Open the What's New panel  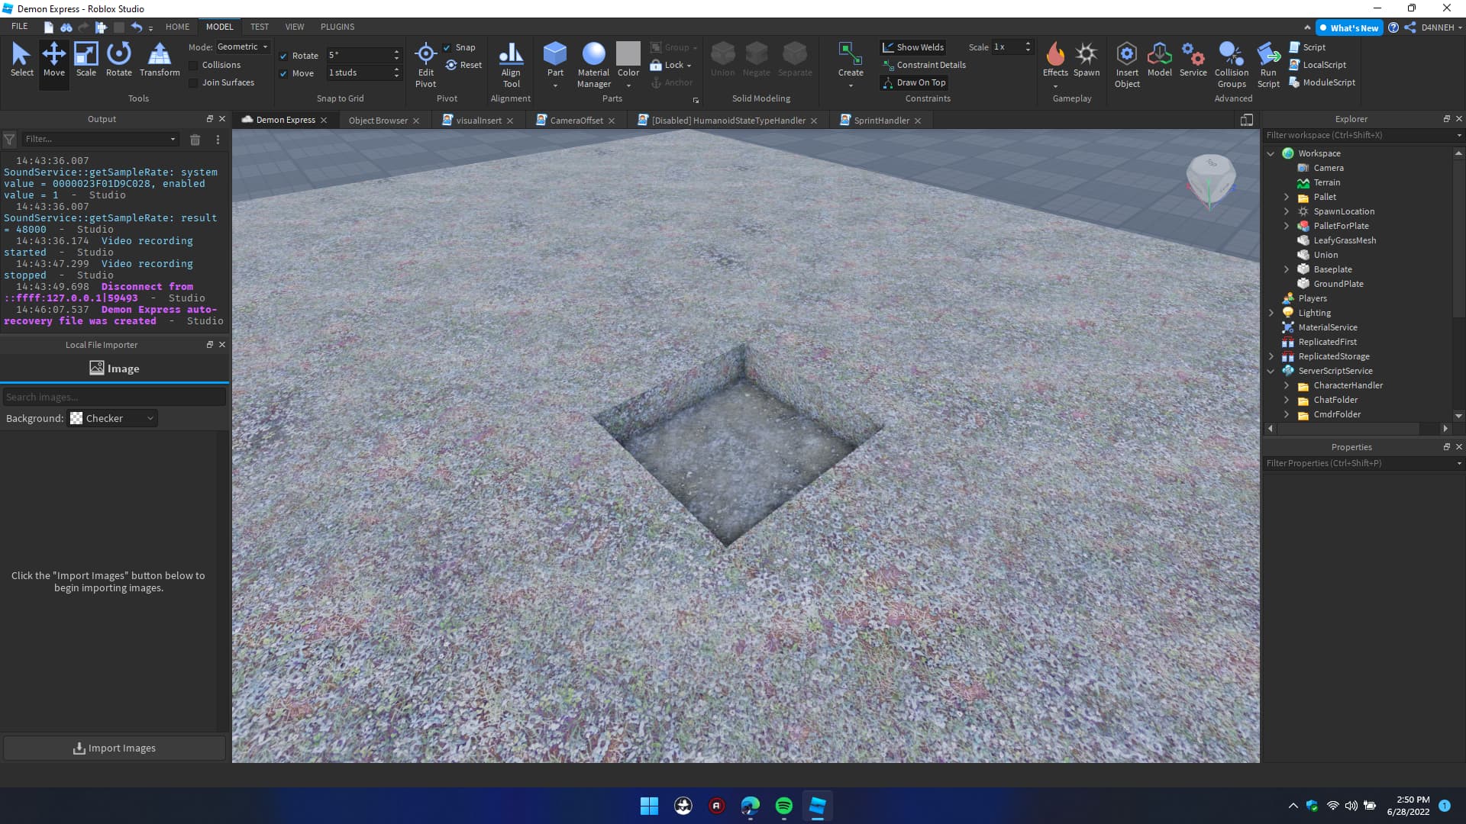1349,27
